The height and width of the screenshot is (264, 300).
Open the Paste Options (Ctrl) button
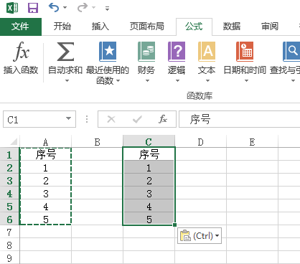(200, 236)
